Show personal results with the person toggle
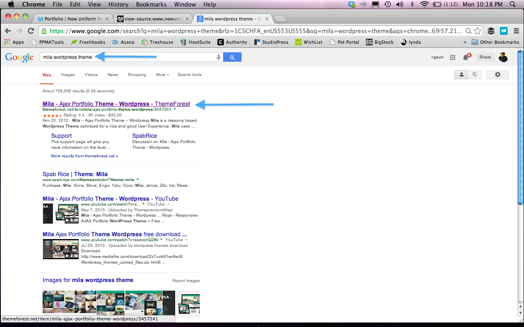 [x=461, y=75]
